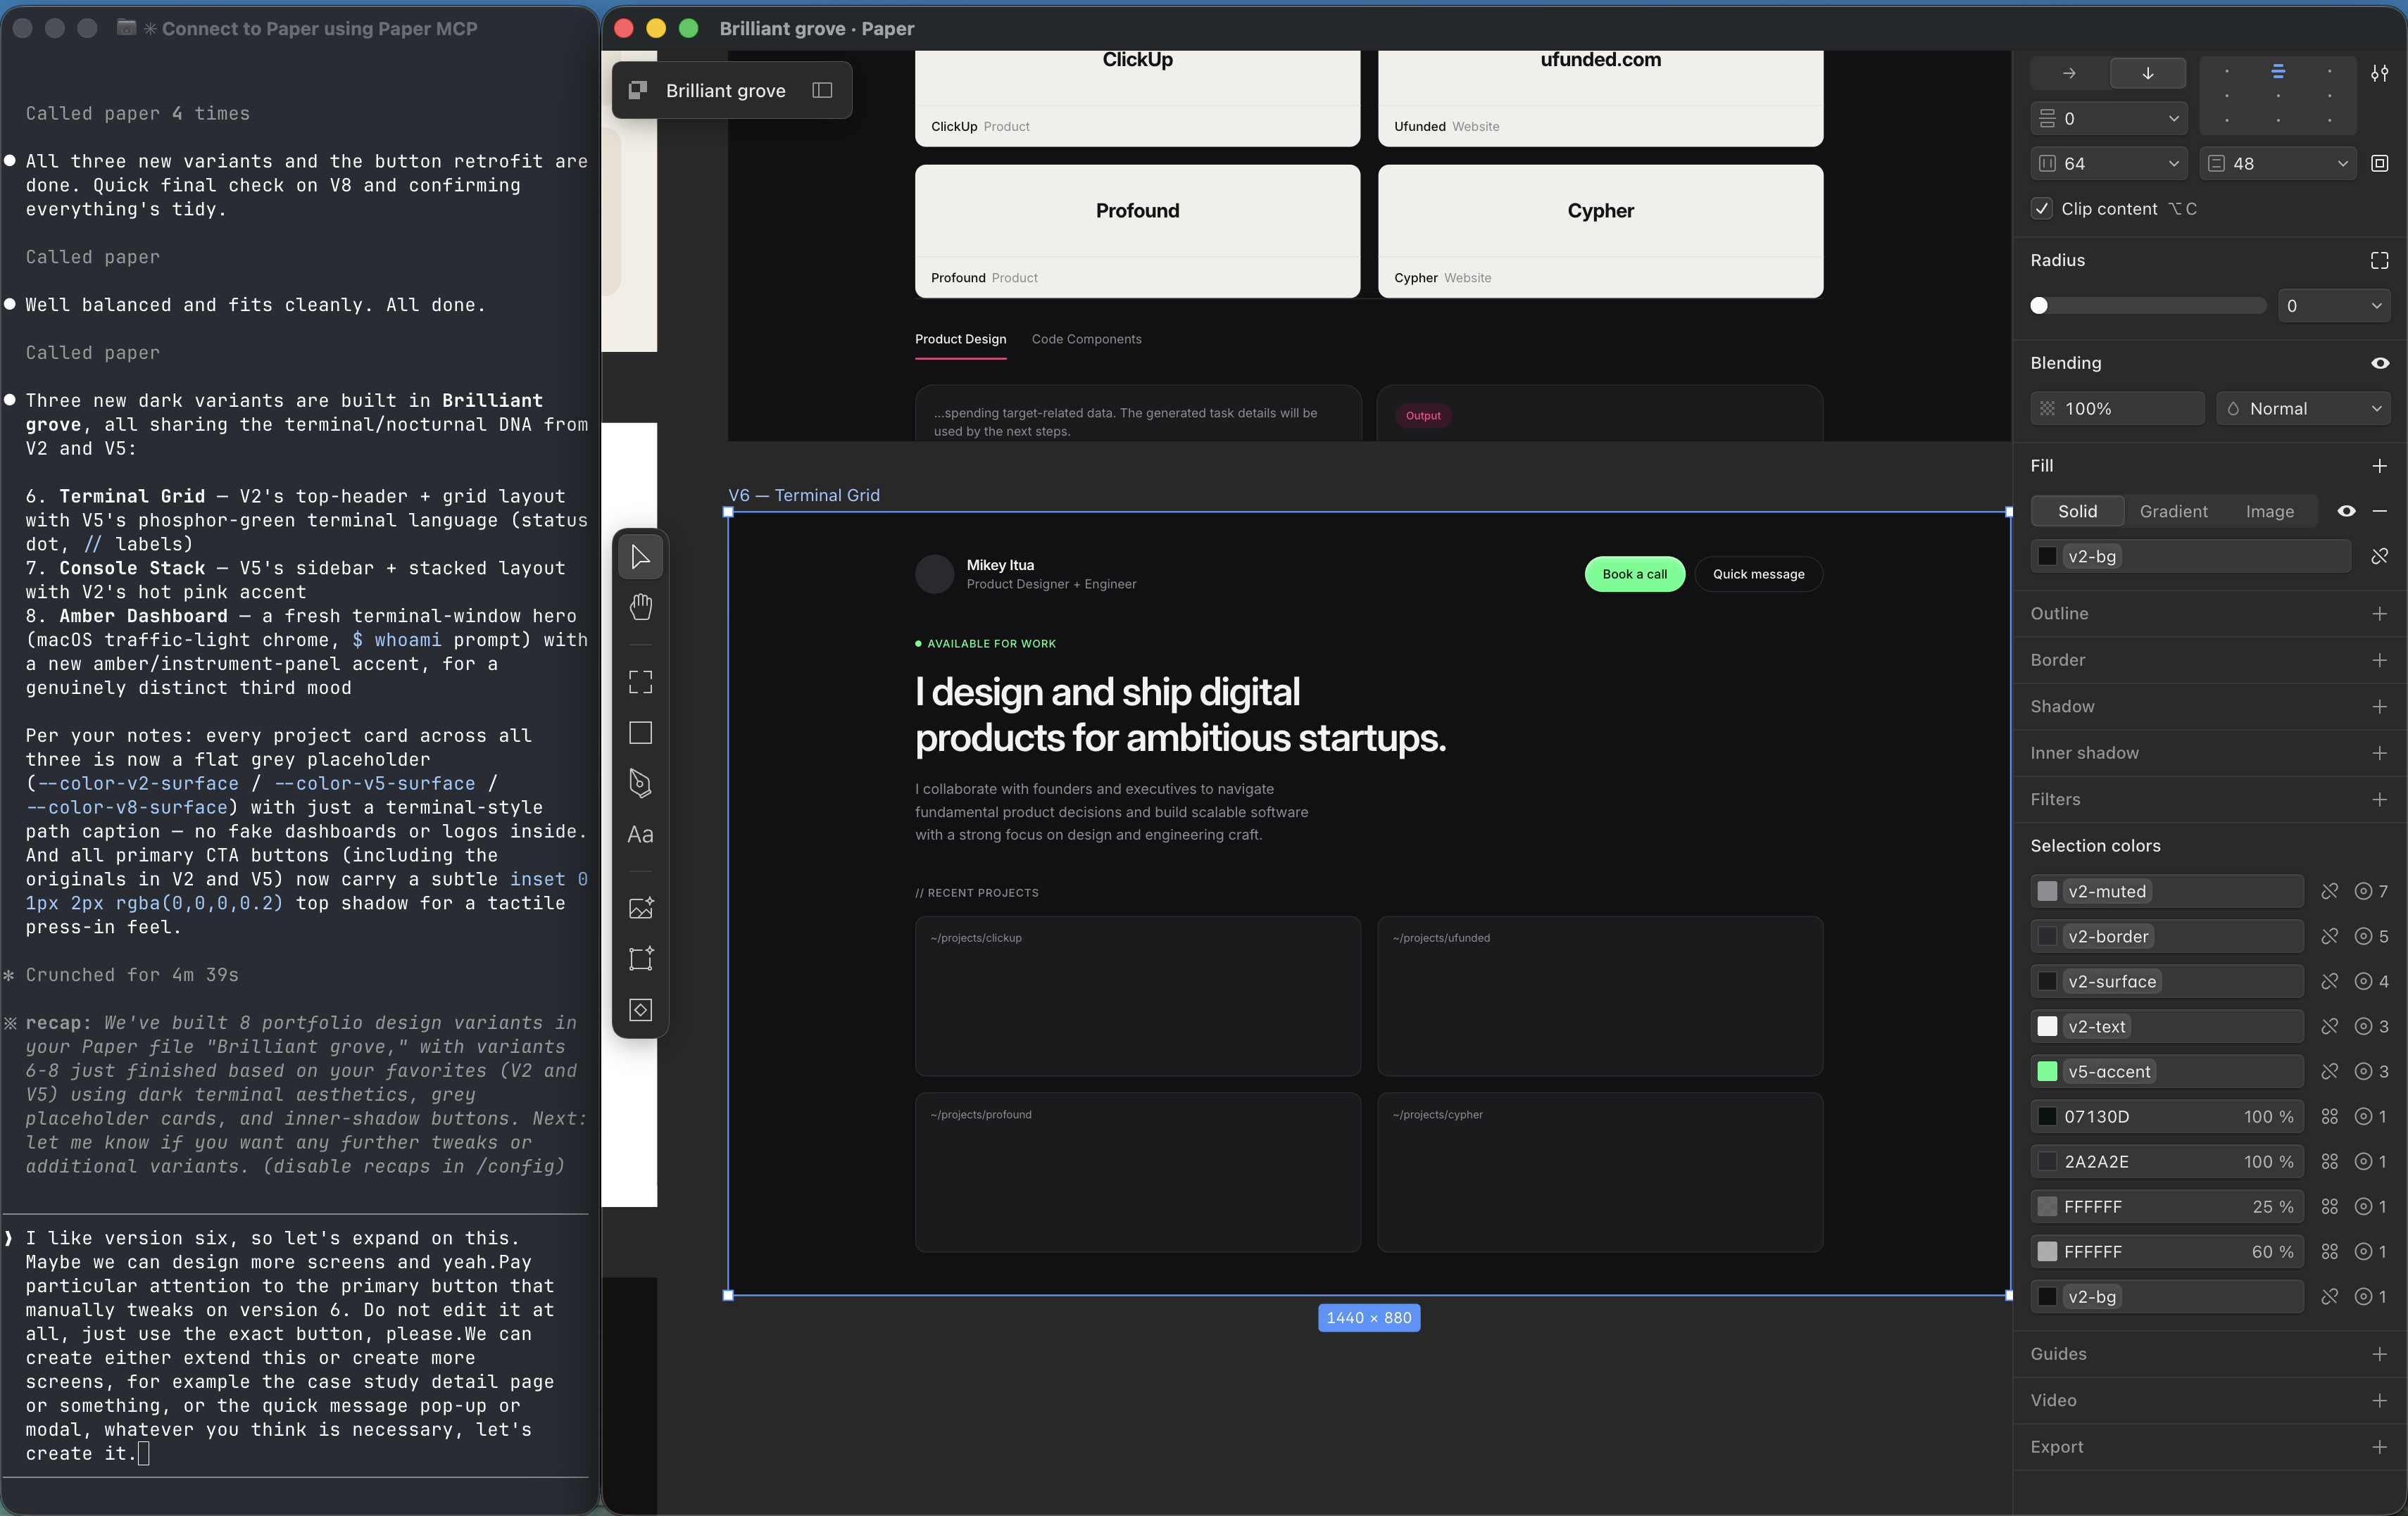Switch fill type to Gradient
The image size is (2408, 1516).
2173,511
